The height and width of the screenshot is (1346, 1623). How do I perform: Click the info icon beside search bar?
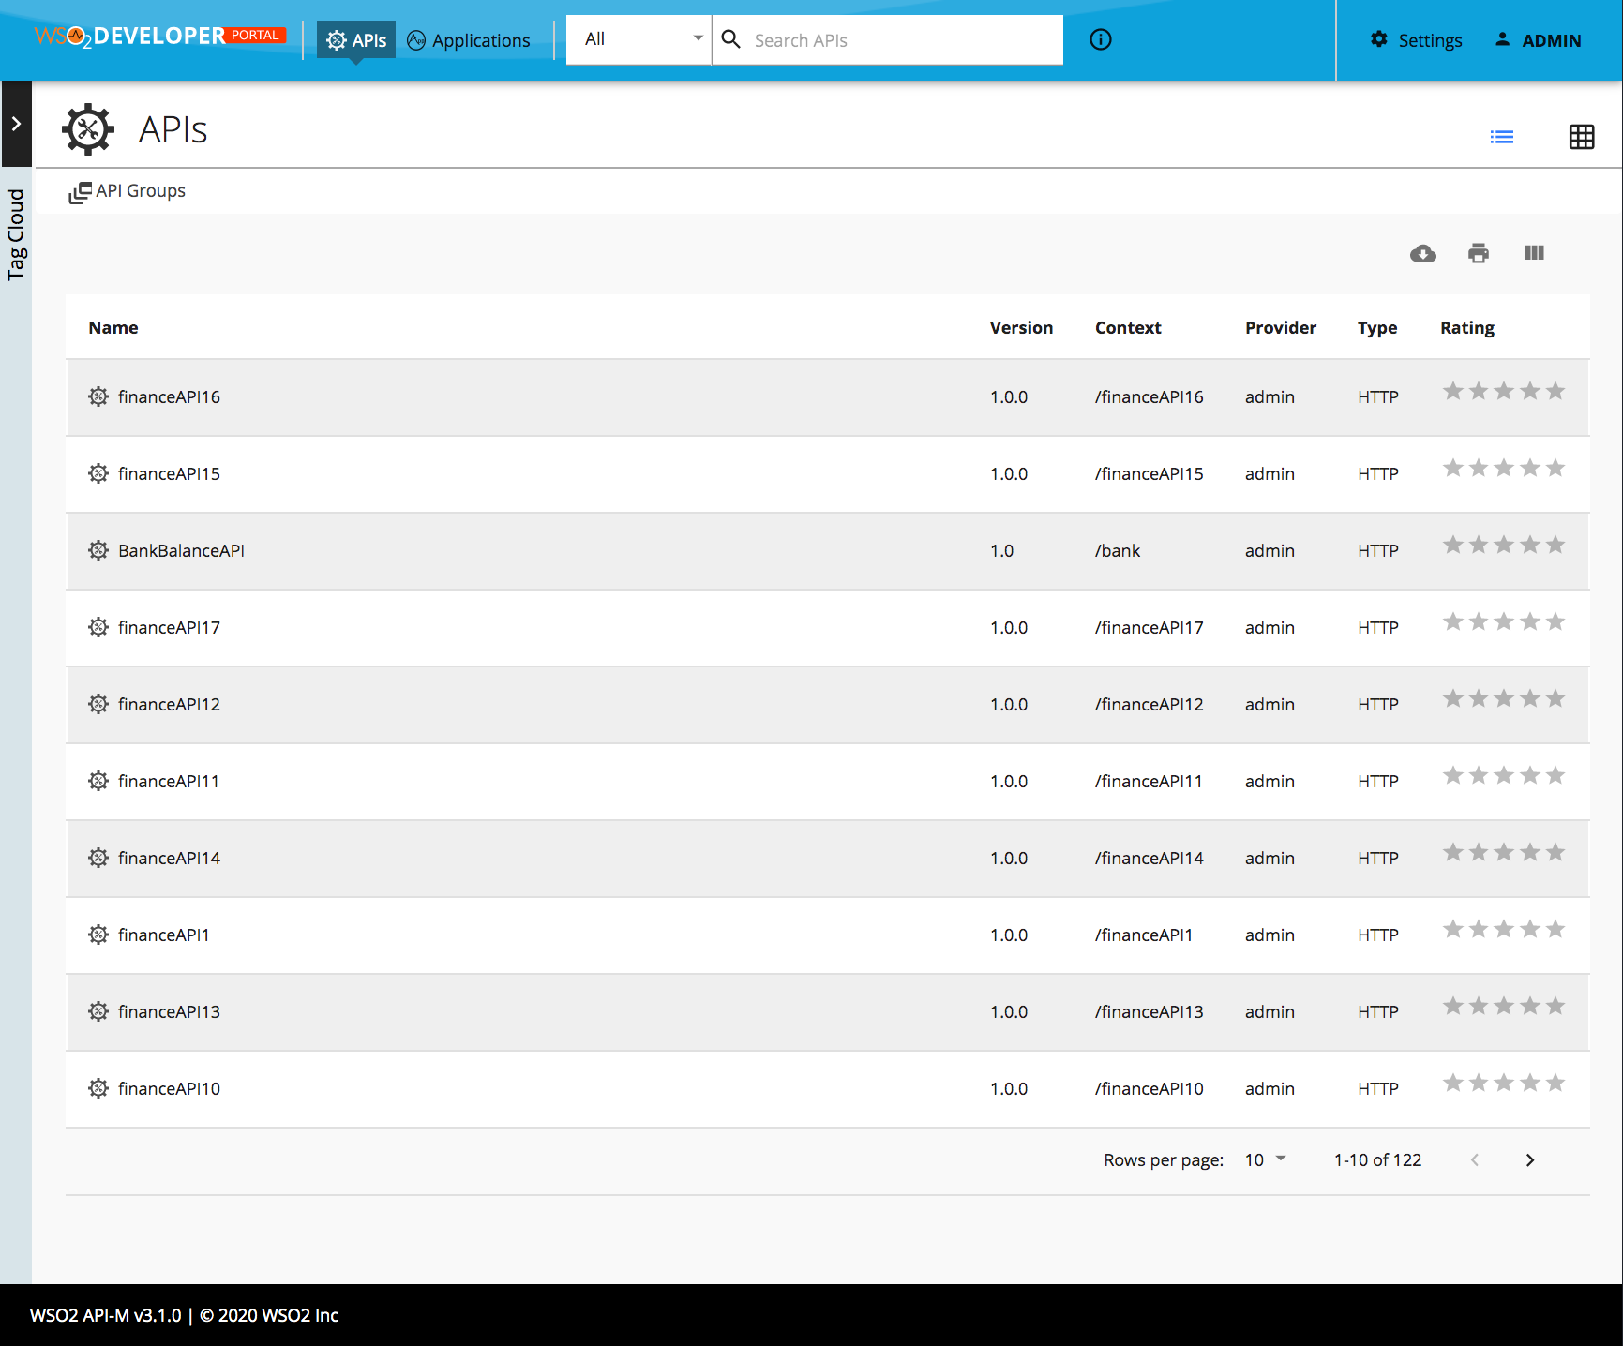click(x=1100, y=39)
